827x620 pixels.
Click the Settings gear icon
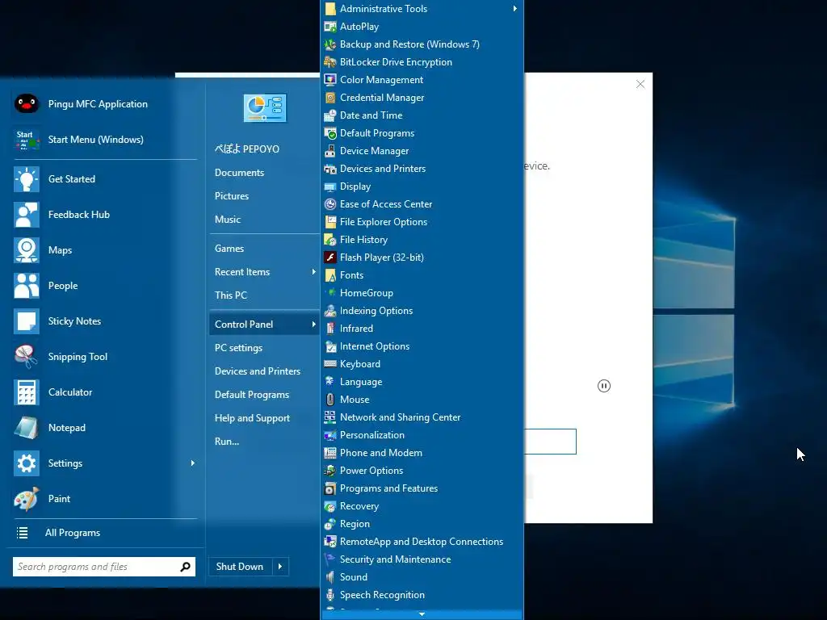click(x=27, y=463)
